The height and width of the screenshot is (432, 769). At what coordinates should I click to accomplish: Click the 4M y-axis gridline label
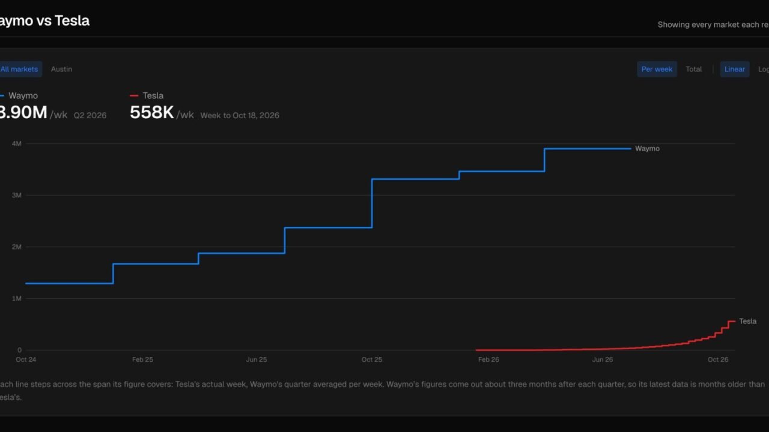[x=17, y=143]
